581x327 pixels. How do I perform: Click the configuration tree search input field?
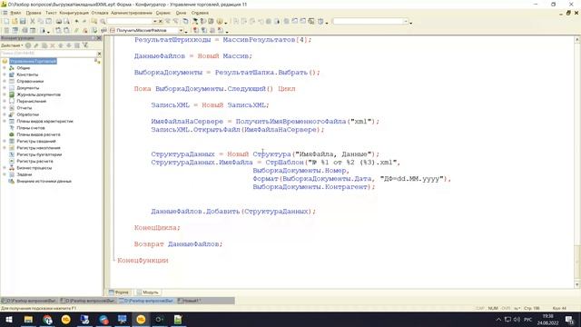48,54
